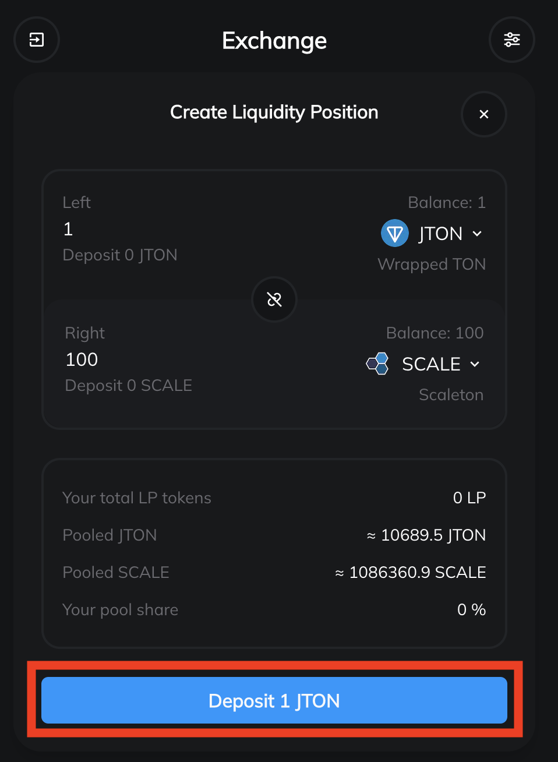
Task: Click the left Balance: 1 label
Action: tap(447, 202)
